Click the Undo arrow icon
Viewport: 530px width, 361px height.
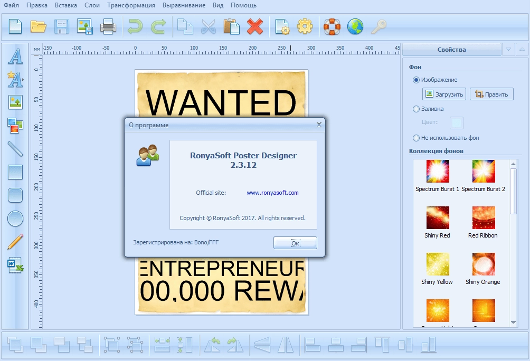(135, 26)
